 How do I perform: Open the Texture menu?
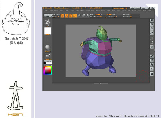[124, 11]
